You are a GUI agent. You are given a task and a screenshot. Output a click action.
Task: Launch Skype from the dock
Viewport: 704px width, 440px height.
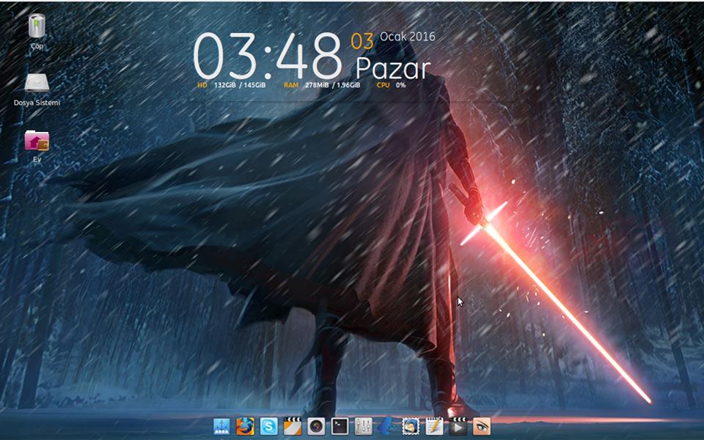coord(268,426)
